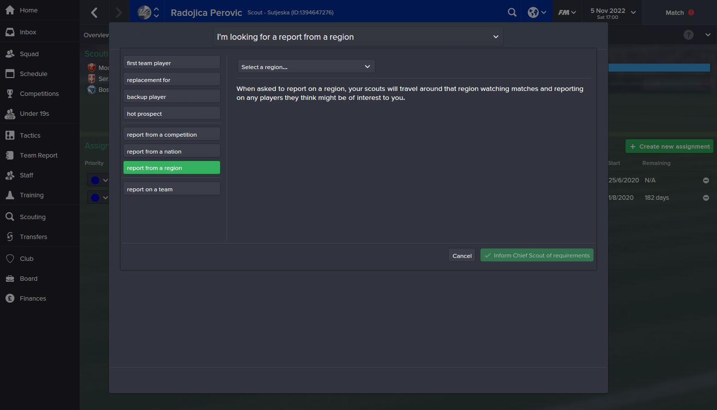Open the Tactics board icon
Viewport: 717px width, 410px height.
pyautogui.click(x=10, y=135)
